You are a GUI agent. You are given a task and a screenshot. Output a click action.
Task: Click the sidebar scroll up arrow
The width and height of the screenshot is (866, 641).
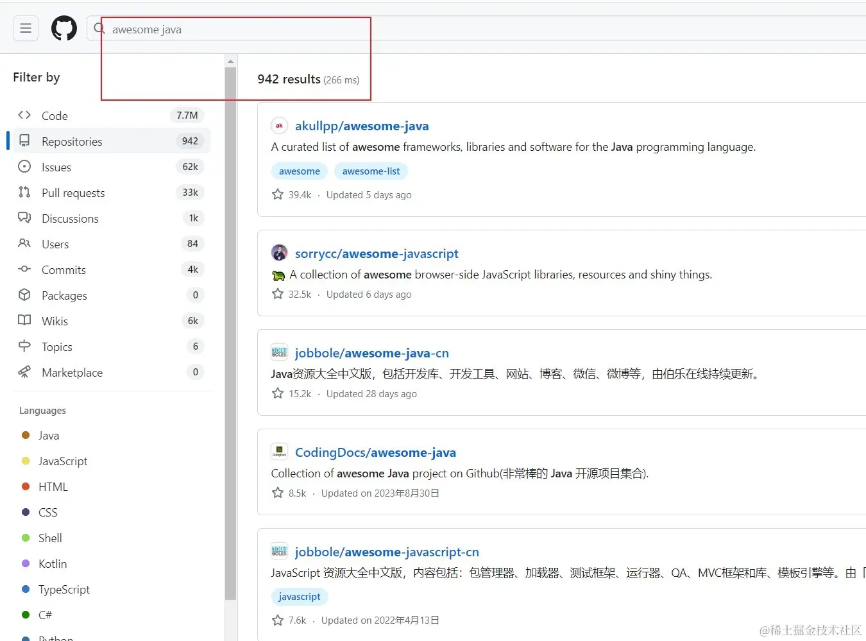click(230, 62)
